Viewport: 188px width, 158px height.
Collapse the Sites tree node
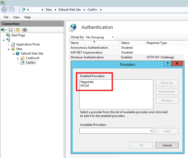click(x=9, y=49)
